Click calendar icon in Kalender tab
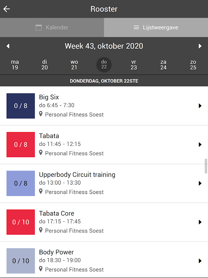 [x=39, y=27]
